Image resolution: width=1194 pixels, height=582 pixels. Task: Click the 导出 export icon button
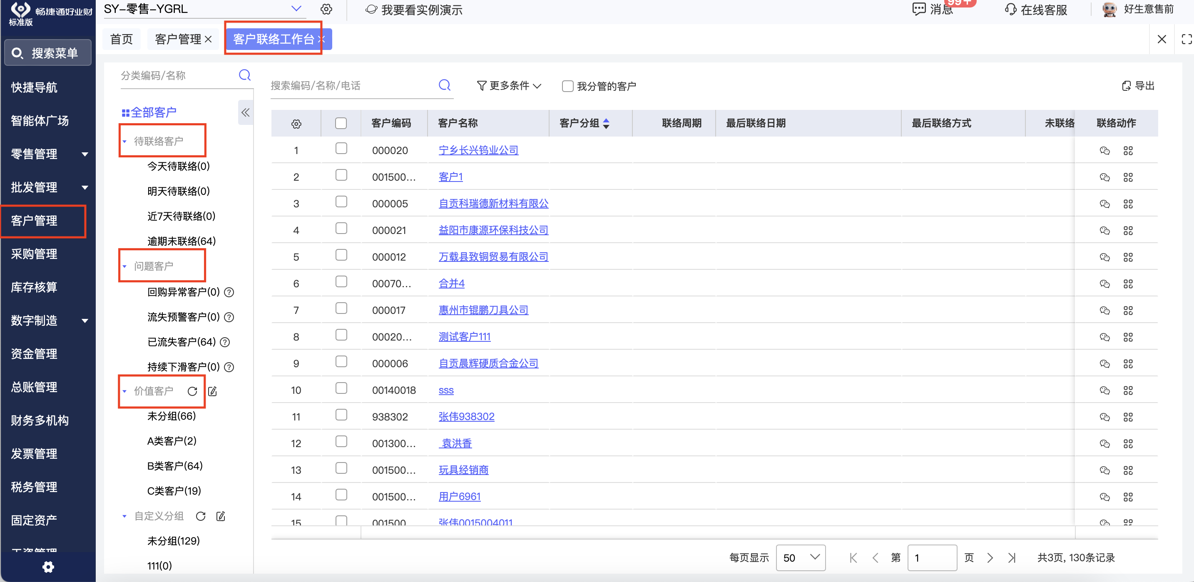(1138, 86)
